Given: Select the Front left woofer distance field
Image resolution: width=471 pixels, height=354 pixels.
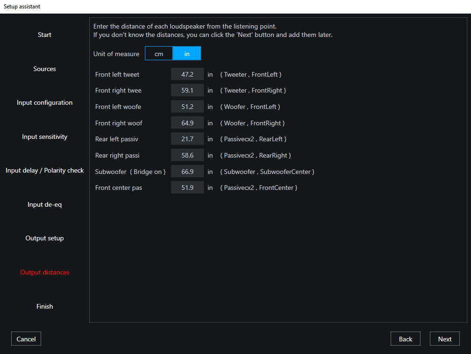Looking at the screenshot, I should point(187,106).
